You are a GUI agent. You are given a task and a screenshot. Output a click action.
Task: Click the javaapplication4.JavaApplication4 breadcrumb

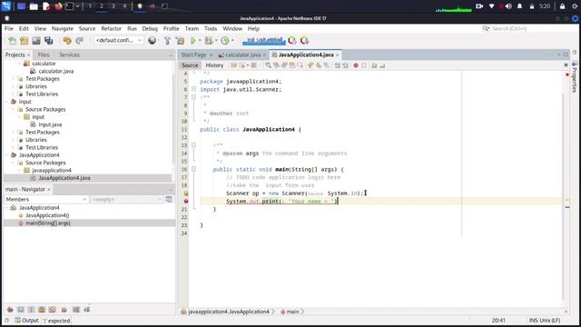pos(229,312)
